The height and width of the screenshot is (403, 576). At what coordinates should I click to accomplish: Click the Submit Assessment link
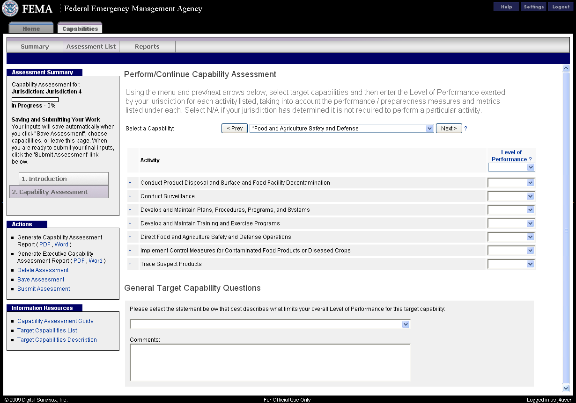(x=44, y=289)
